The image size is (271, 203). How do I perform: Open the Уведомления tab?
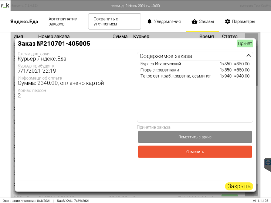click(164, 21)
